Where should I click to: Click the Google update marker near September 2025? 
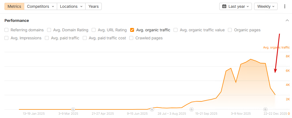pos(191,109)
